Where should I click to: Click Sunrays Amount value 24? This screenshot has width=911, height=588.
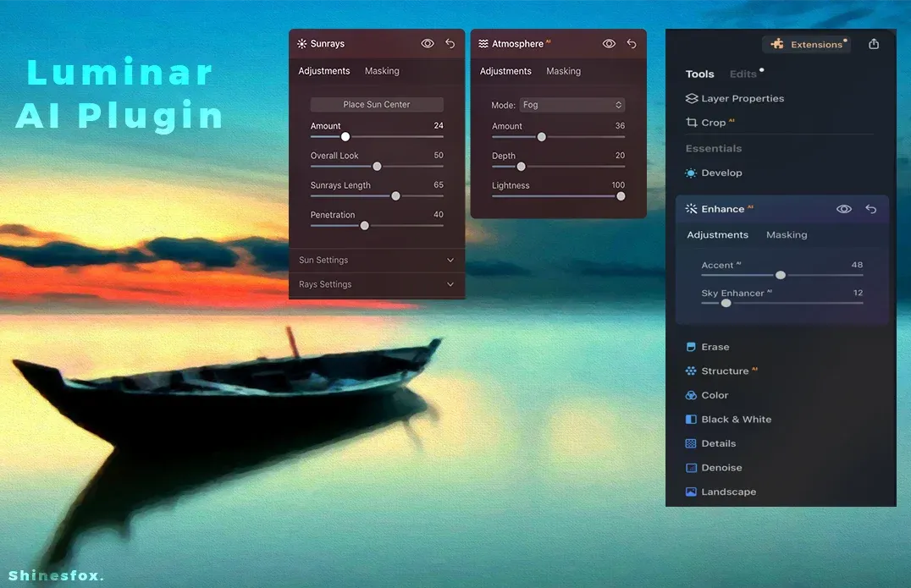point(439,125)
